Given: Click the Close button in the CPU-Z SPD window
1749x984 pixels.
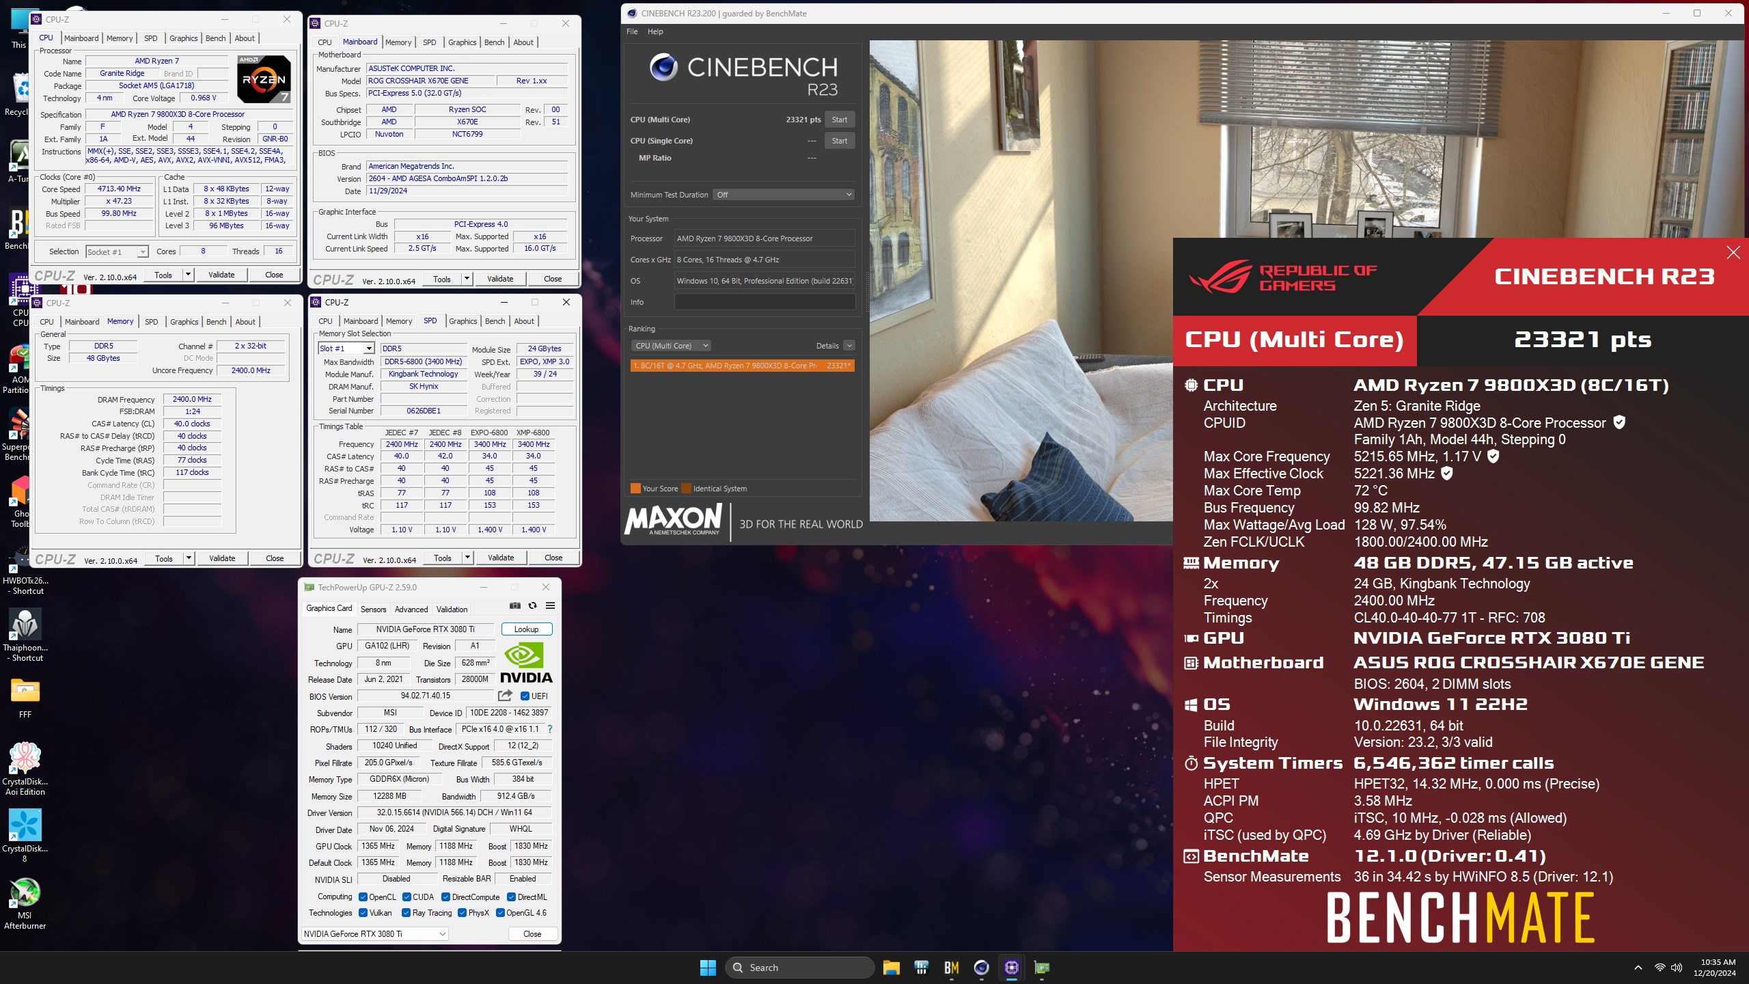Looking at the screenshot, I should pos(553,558).
